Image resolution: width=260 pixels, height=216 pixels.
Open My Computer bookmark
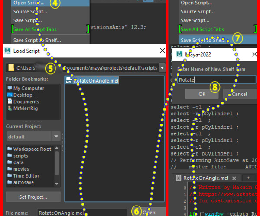[29, 88]
